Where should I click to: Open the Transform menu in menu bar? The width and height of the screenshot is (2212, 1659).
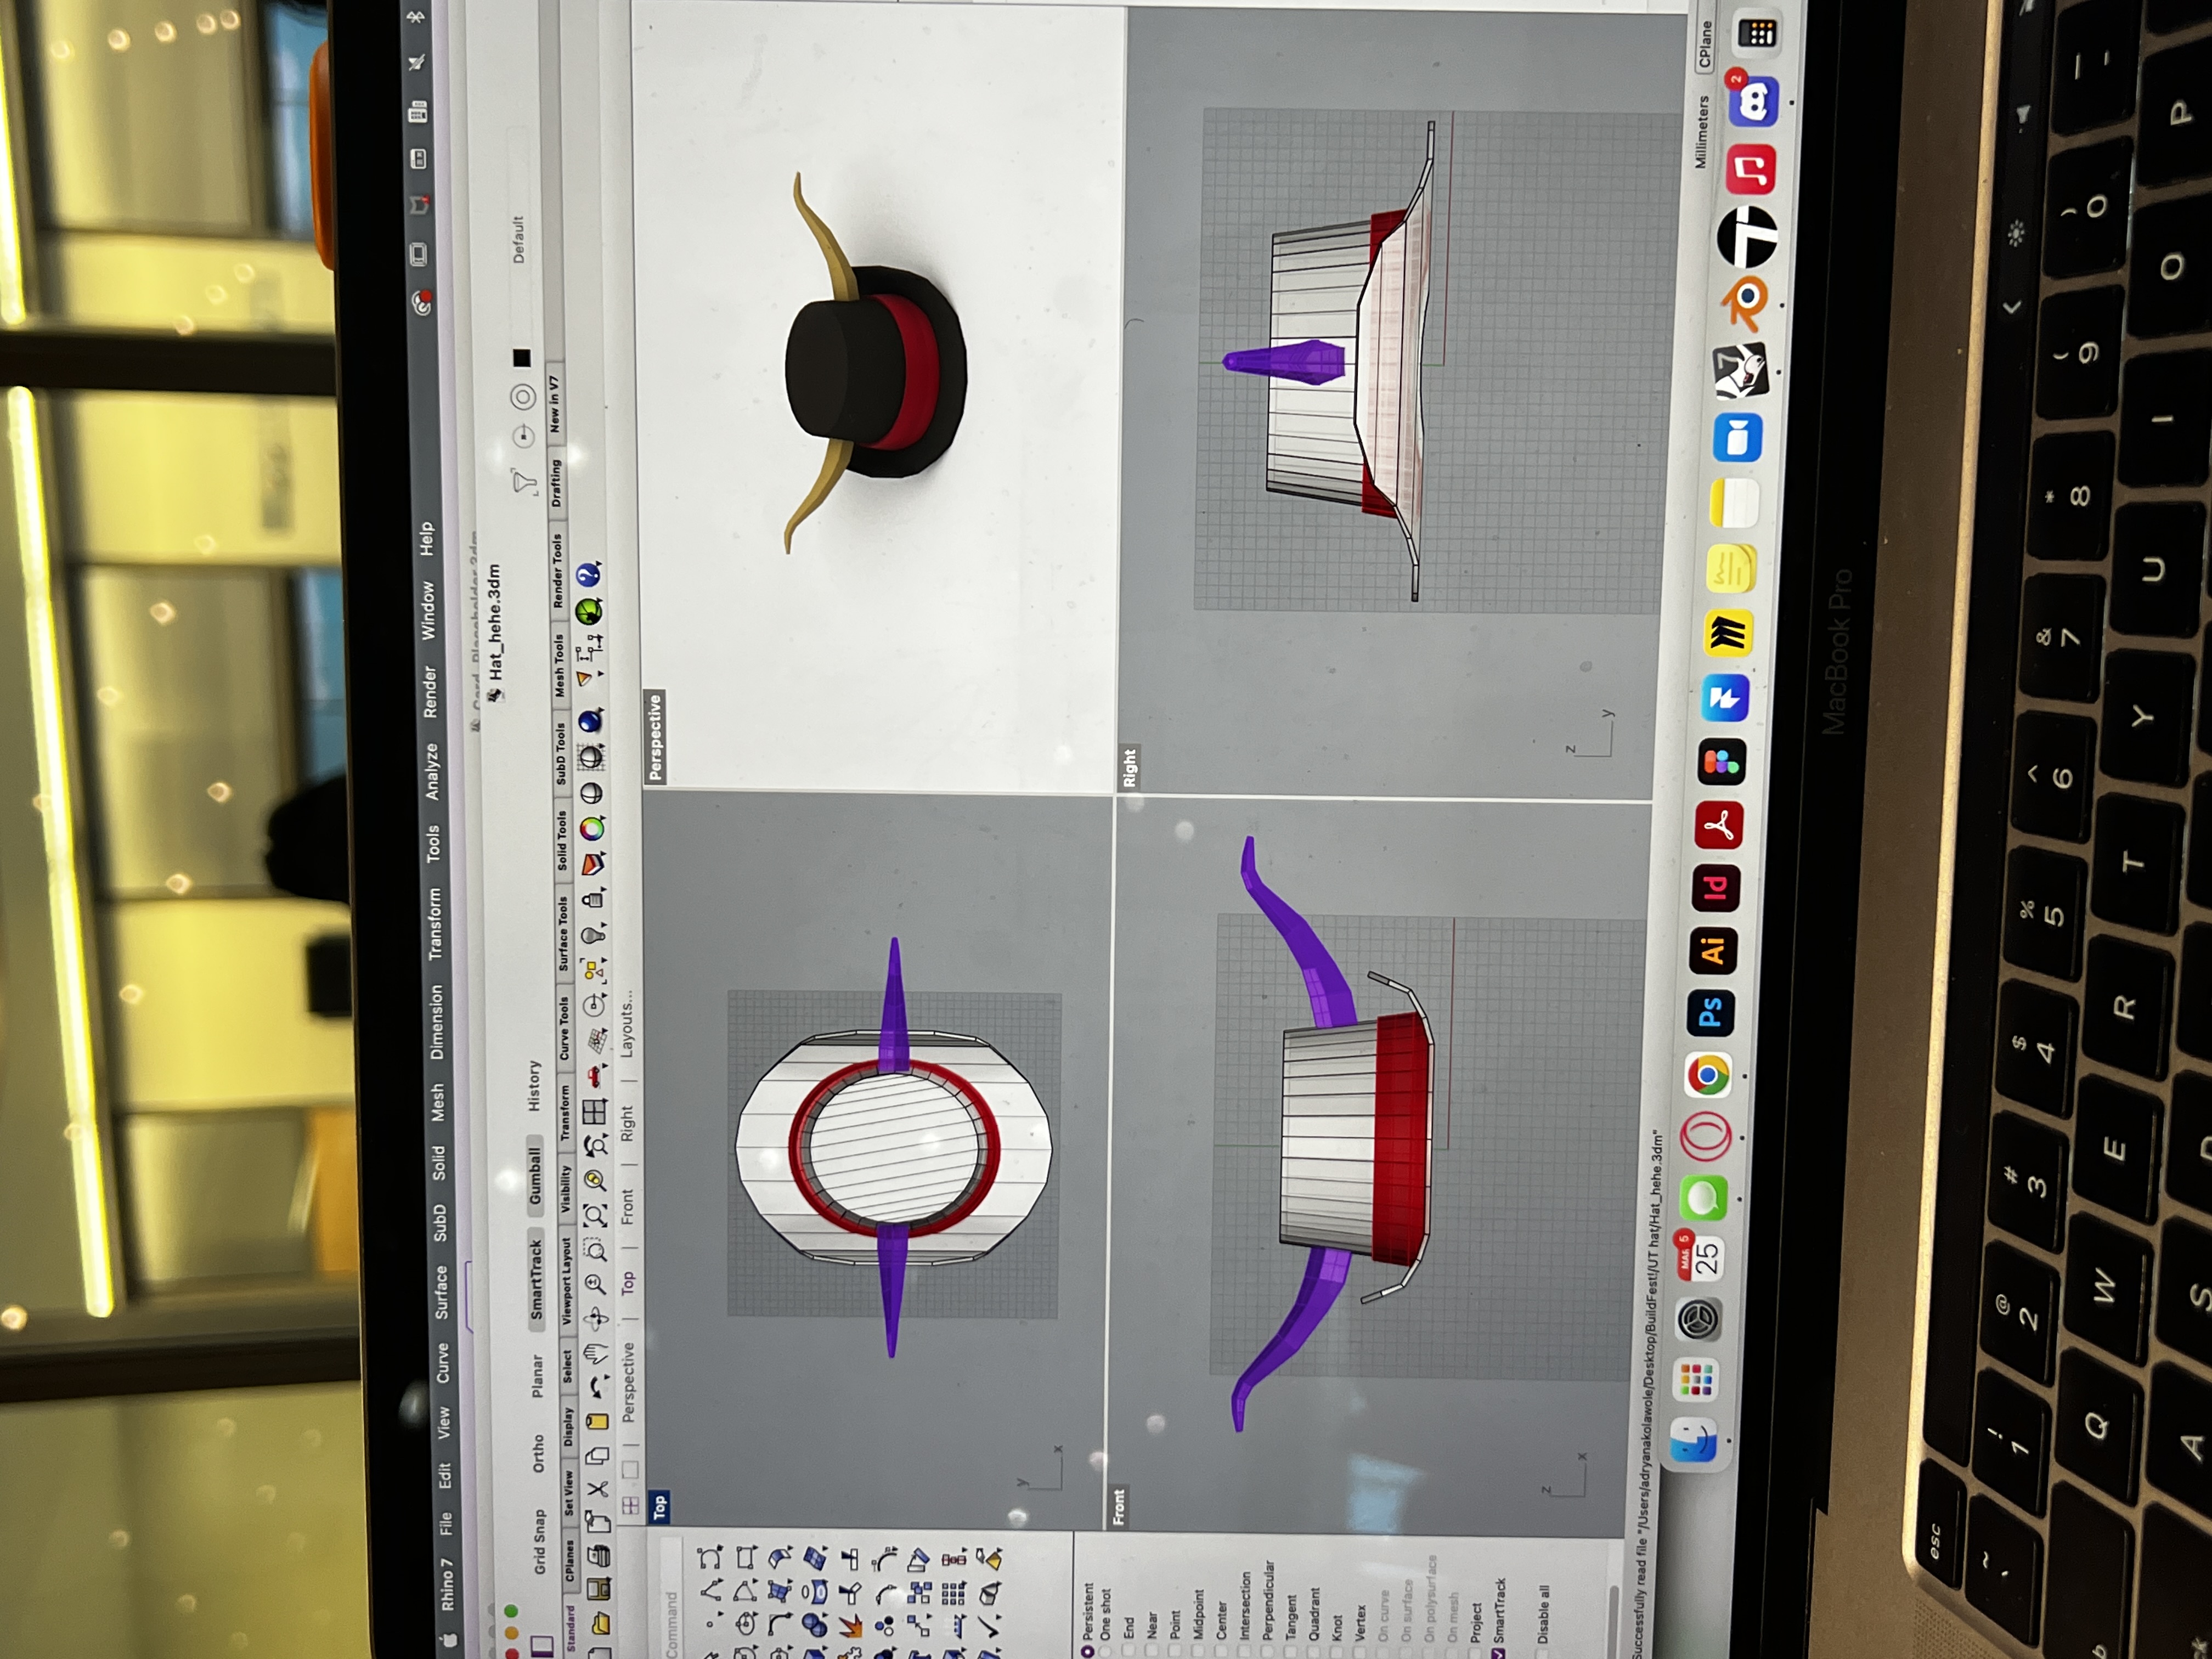[435, 924]
